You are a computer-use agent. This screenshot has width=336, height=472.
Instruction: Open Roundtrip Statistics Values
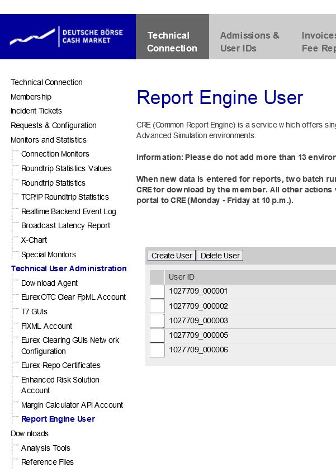pos(67,168)
